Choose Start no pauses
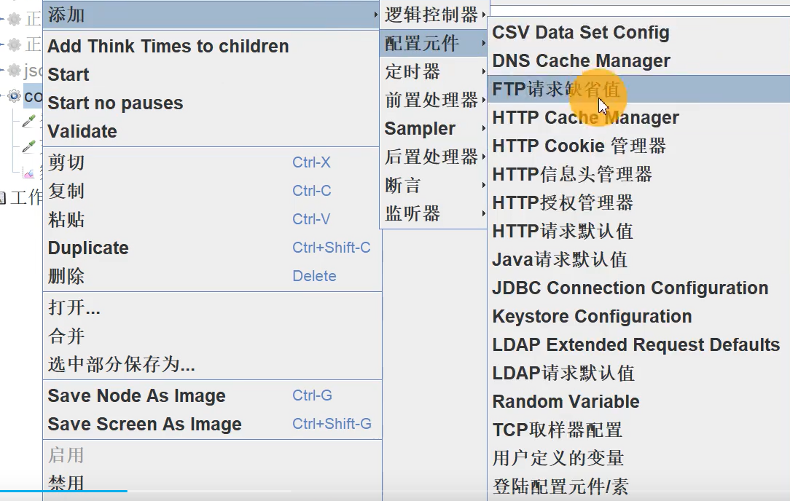Screen dimensions: 790x501 click(x=115, y=103)
